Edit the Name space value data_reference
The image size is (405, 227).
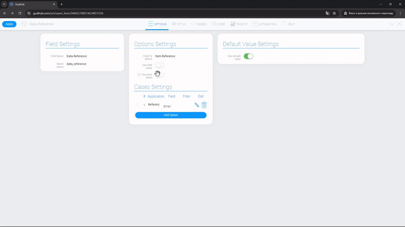(x=76, y=64)
